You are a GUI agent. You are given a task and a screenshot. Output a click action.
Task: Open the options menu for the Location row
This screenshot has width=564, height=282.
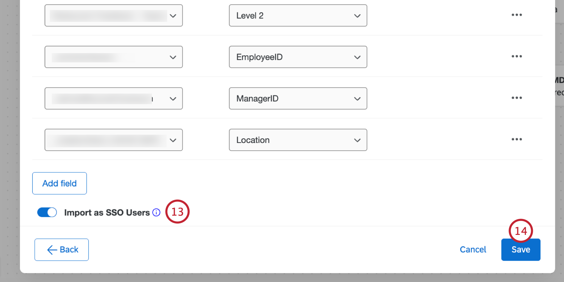[517, 139]
